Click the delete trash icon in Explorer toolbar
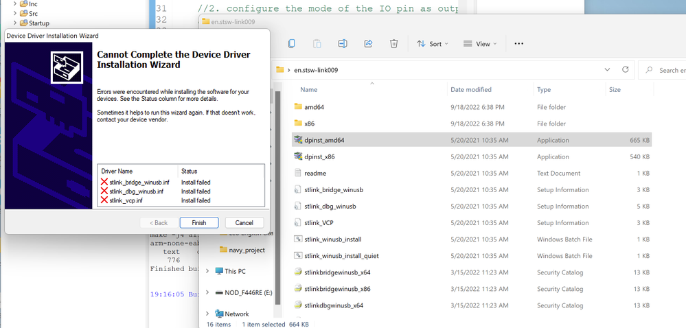Image resolution: width=686 pixels, height=328 pixels. point(393,44)
